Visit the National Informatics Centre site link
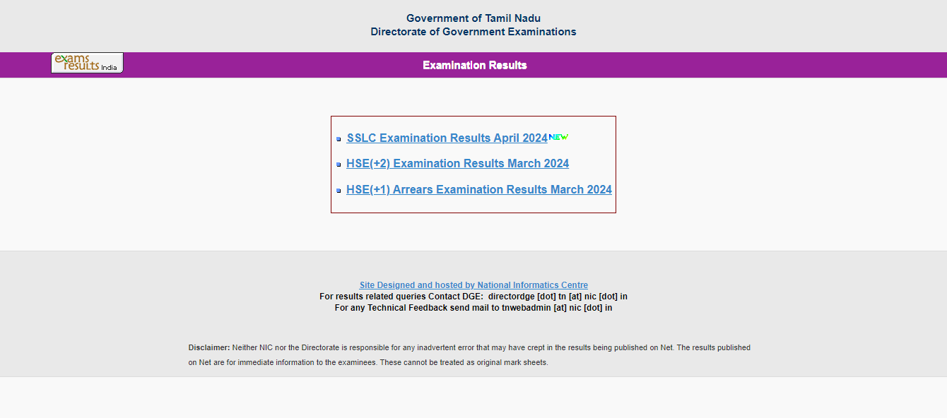The height and width of the screenshot is (418, 947). (x=474, y=285)
